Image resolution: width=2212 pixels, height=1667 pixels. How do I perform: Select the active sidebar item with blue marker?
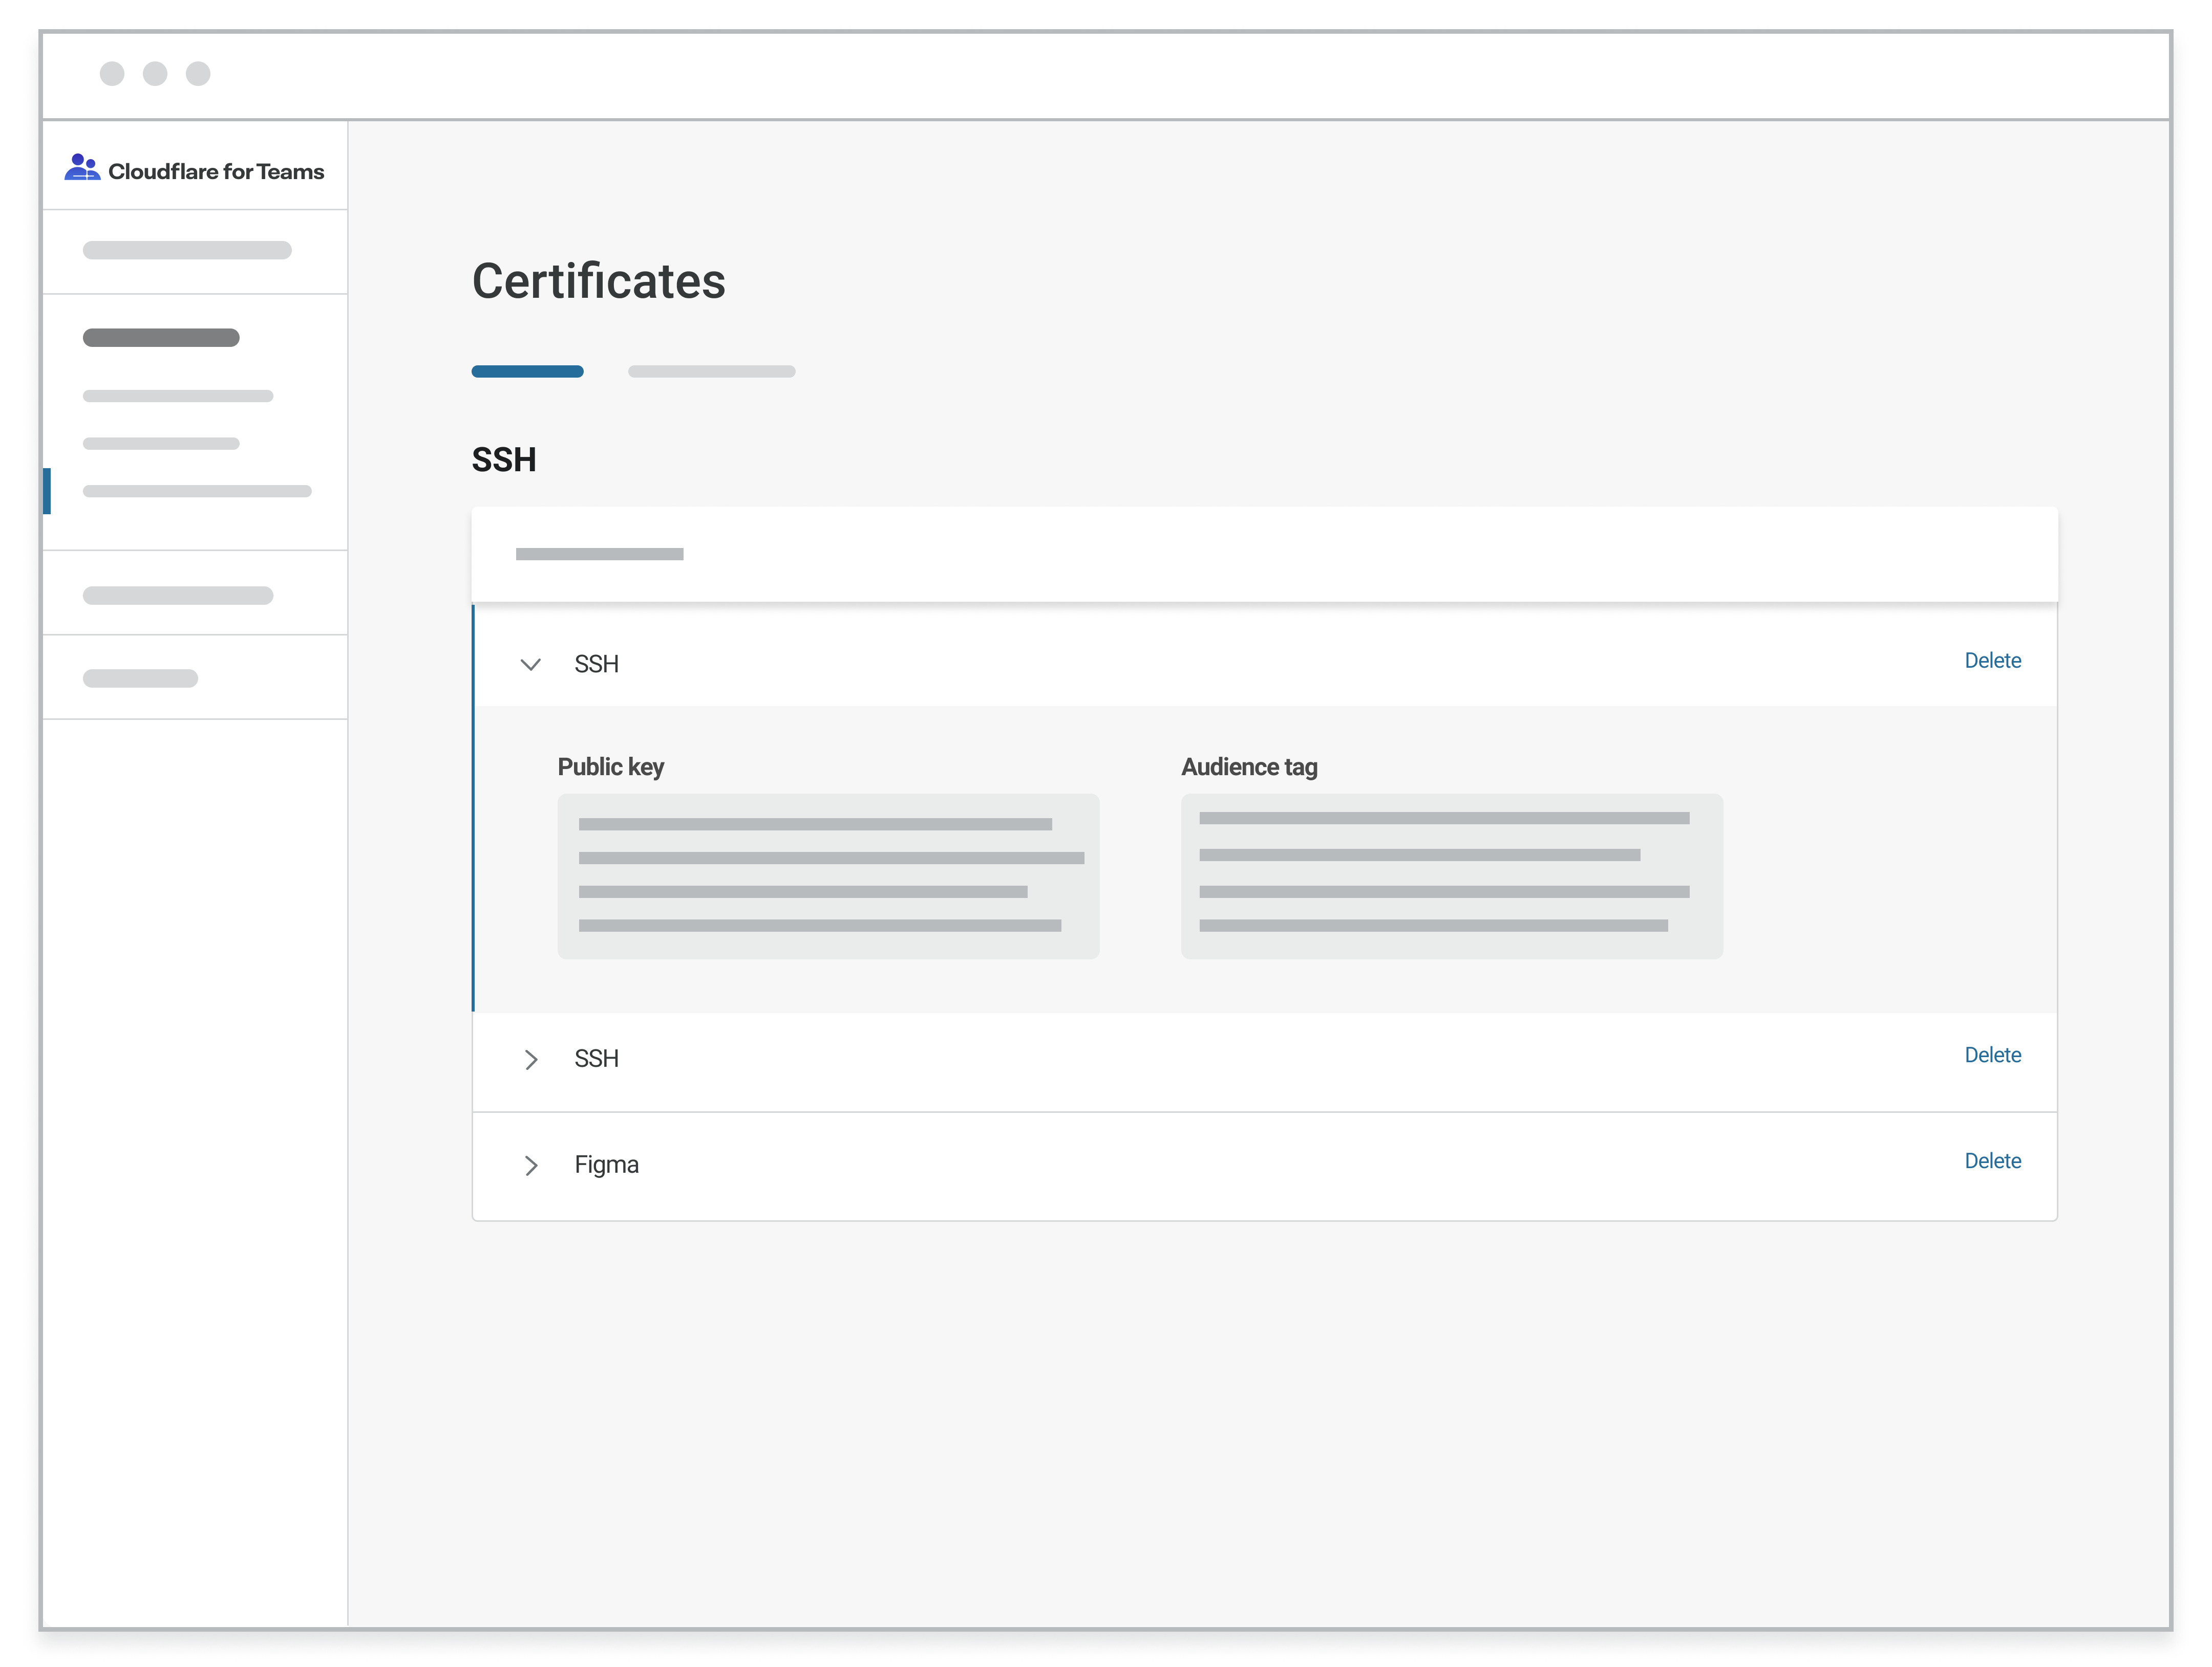tap(197, 492)
